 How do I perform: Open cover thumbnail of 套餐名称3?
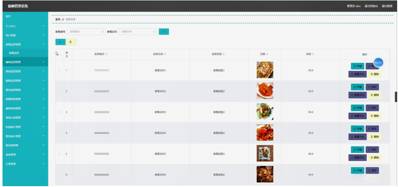[265, 112]
